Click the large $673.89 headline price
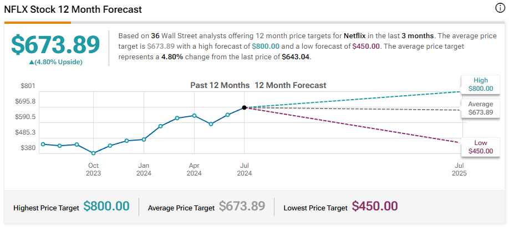 55,44
